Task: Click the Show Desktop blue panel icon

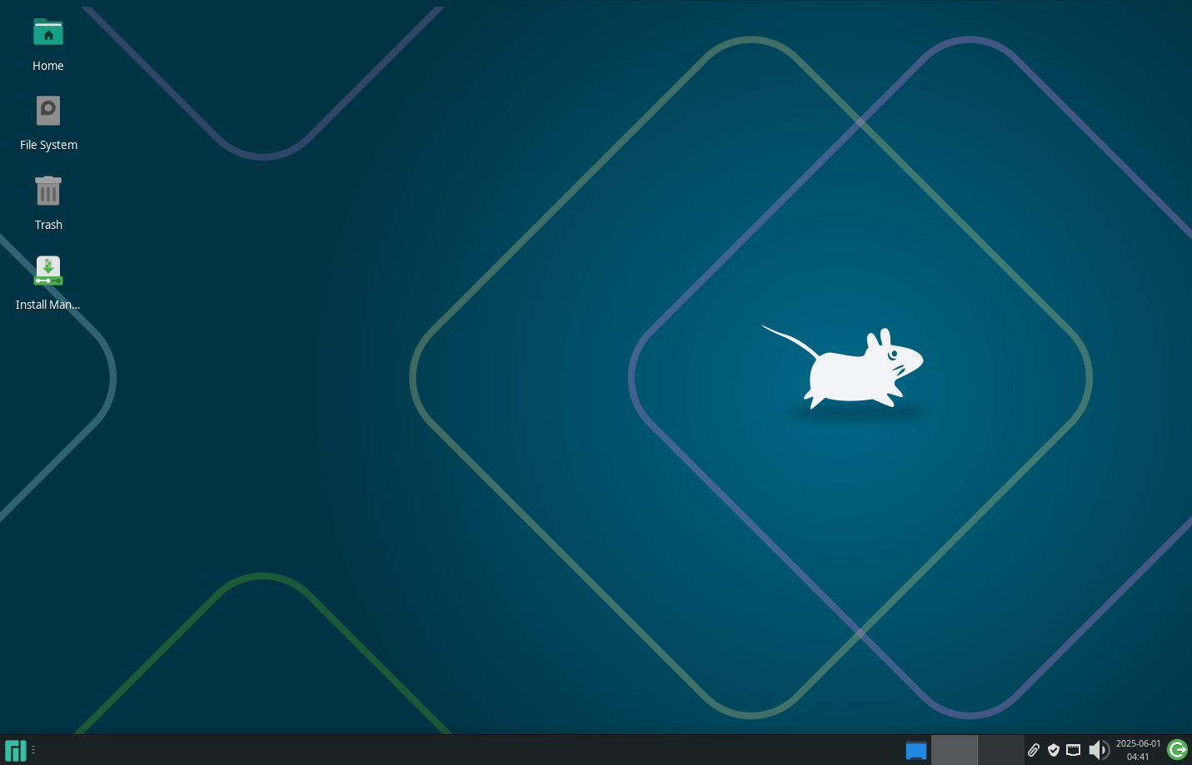Action: coord(916,750)
